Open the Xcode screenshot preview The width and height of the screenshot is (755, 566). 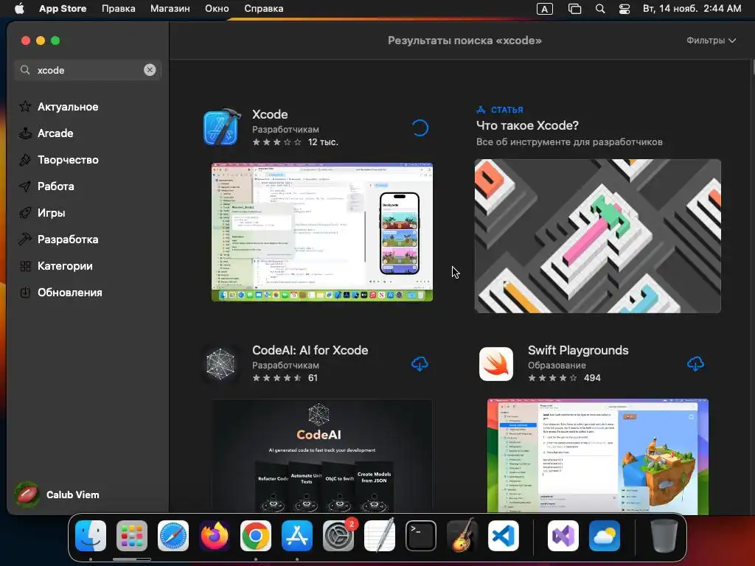[322, 232]
